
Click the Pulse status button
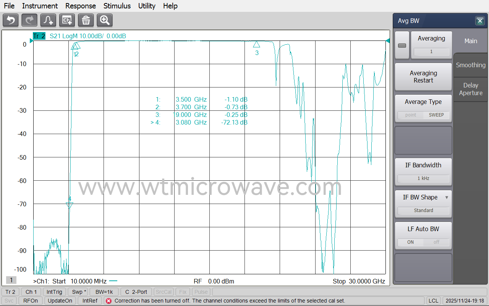tap(201, 292)
